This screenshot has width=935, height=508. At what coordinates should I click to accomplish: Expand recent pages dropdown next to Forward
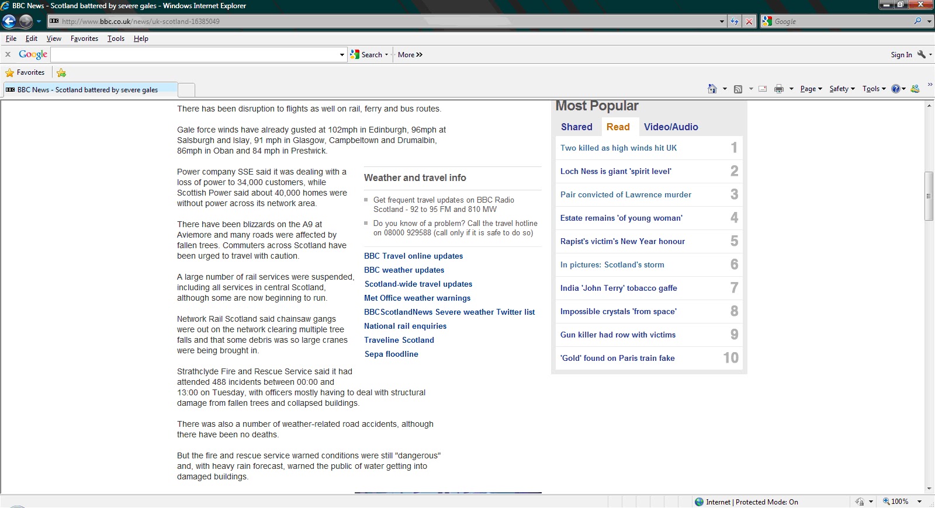39,22
